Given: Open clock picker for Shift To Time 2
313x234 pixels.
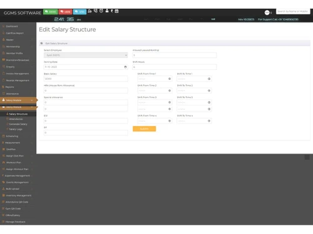Looking at the screenshot, I should [x=209, y=90].
